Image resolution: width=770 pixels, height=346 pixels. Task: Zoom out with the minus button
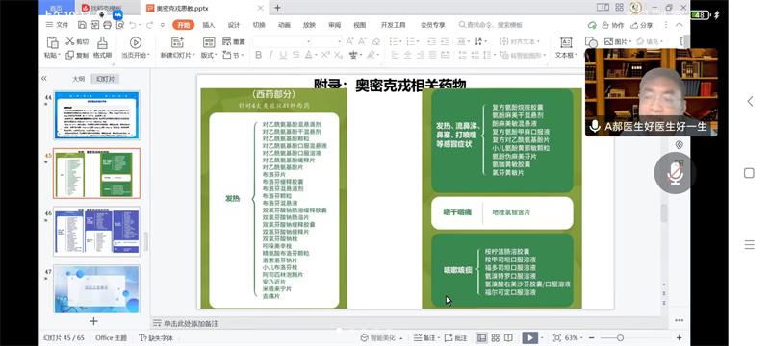593,337
